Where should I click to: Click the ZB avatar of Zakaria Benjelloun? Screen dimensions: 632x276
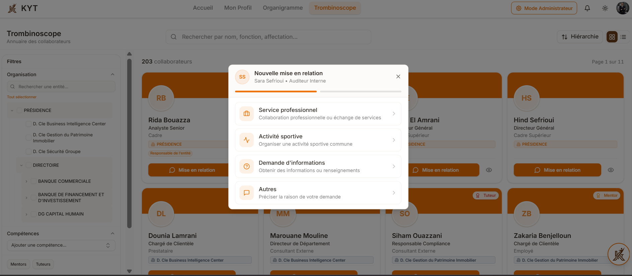tap(527, 214)
